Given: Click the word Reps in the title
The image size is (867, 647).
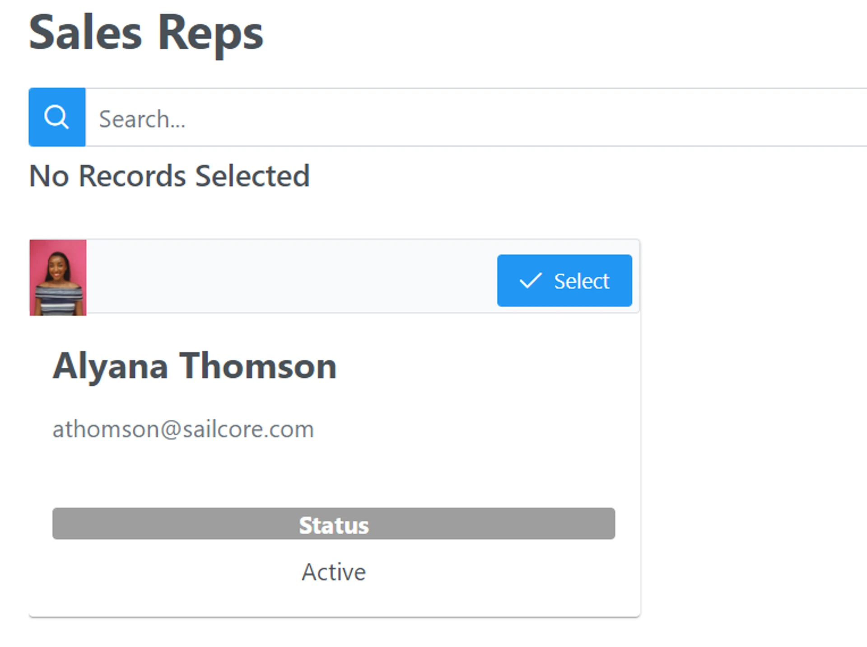Looking at the screenshot, I should coord(210,33).
